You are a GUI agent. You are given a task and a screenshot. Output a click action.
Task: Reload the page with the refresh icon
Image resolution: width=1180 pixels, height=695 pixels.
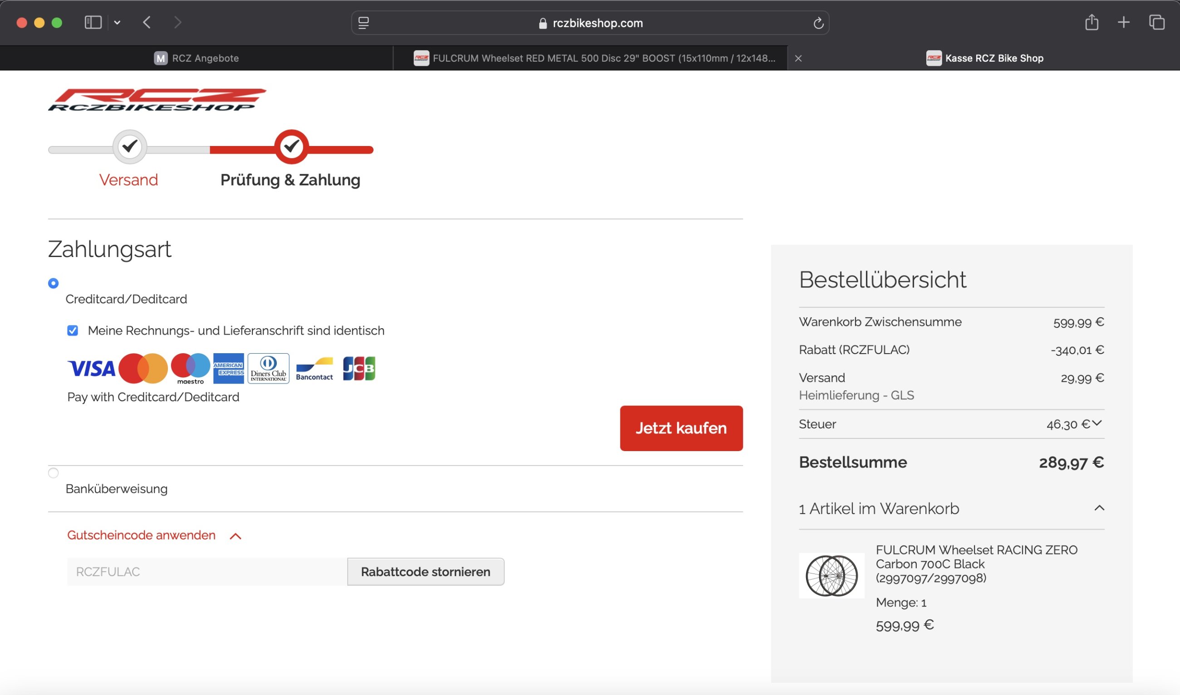coord(818,23)
